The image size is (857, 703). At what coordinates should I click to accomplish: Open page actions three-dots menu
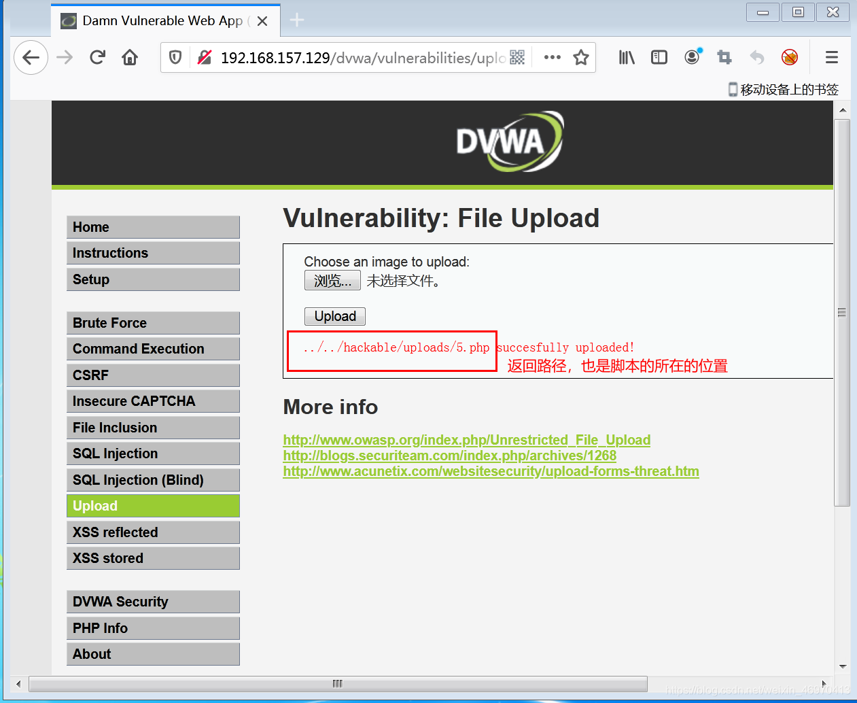pyautogui.click(x=553, y=58)
